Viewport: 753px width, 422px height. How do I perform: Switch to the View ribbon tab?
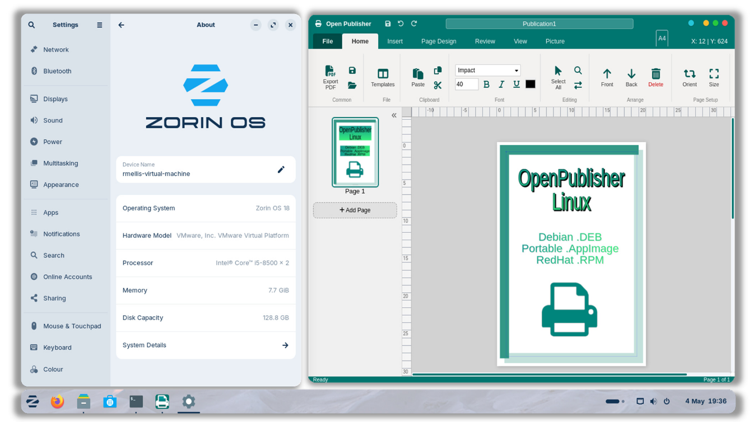(x=520, y=41)
